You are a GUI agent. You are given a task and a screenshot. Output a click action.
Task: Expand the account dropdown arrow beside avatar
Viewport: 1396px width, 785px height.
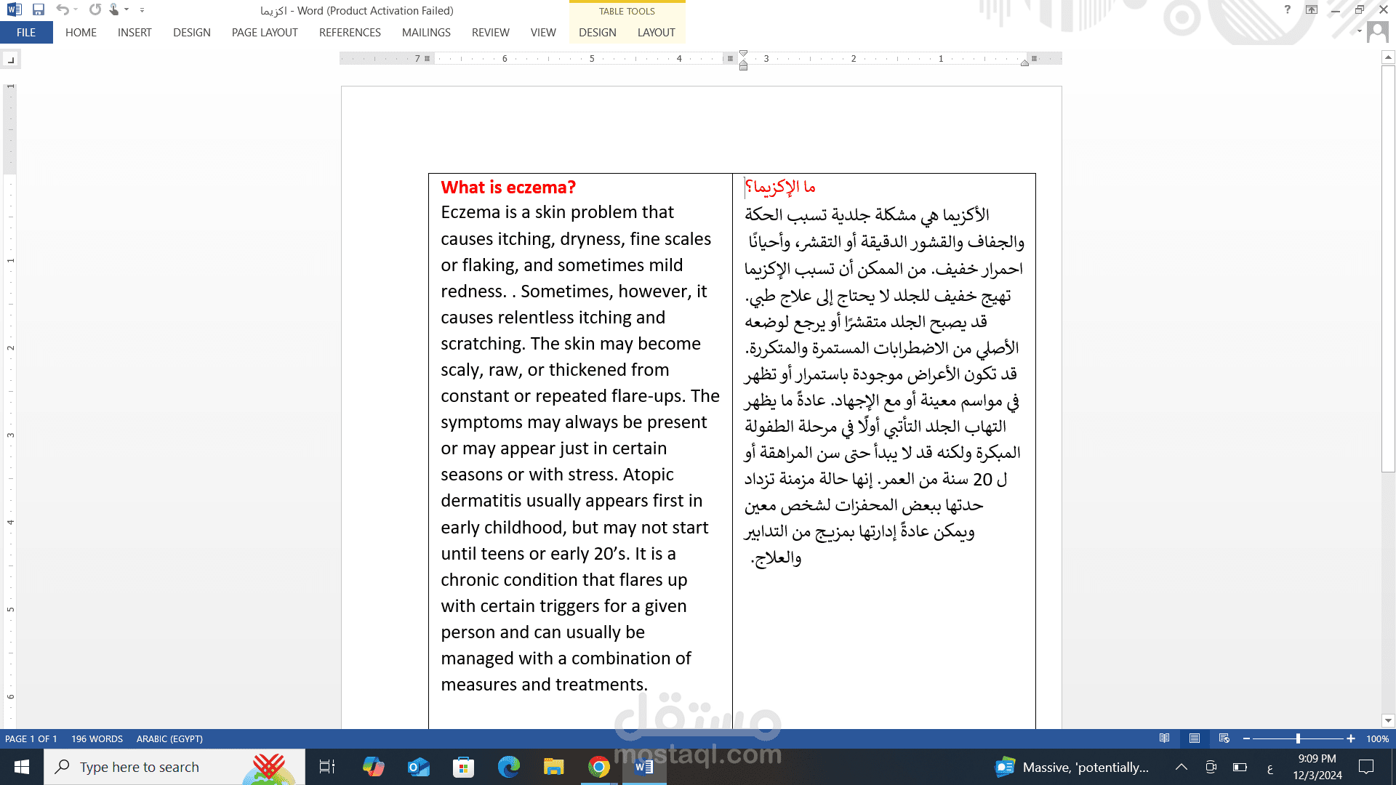(x=1360, y=31)
